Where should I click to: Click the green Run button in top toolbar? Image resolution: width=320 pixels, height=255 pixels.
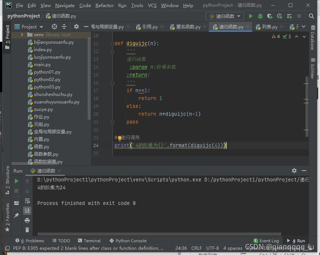(251, 16)
